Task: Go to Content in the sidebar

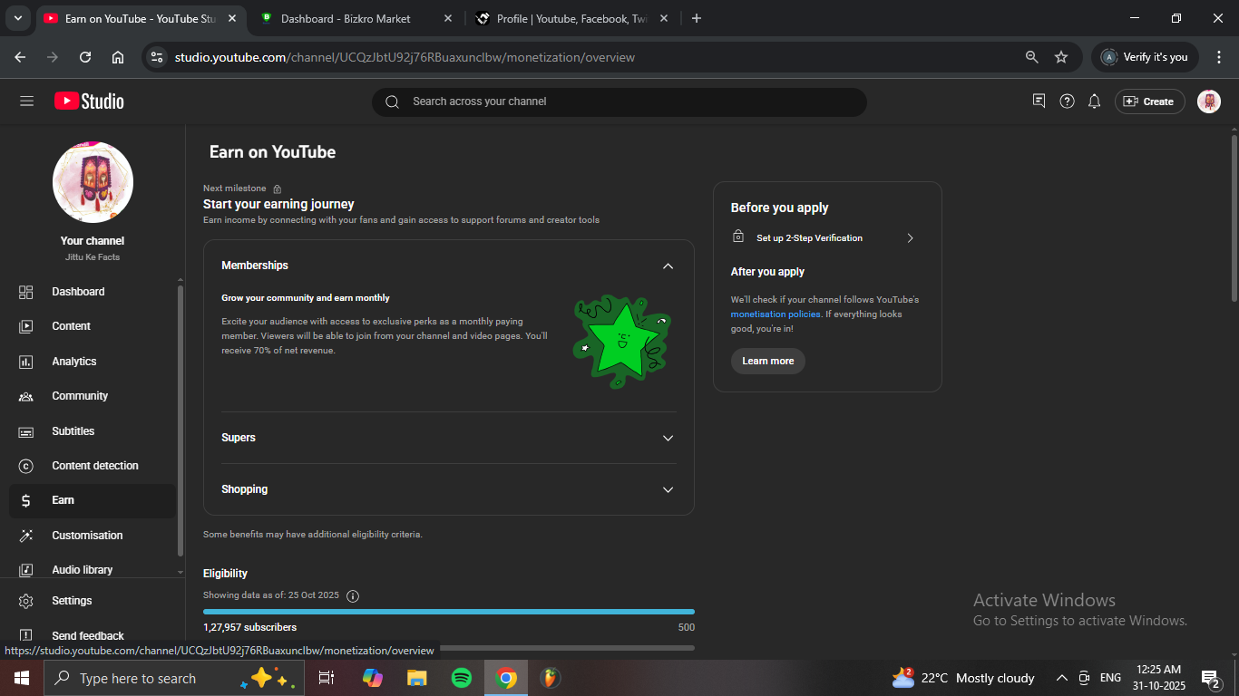Action: pyautogui.click(x=71, y=326)
